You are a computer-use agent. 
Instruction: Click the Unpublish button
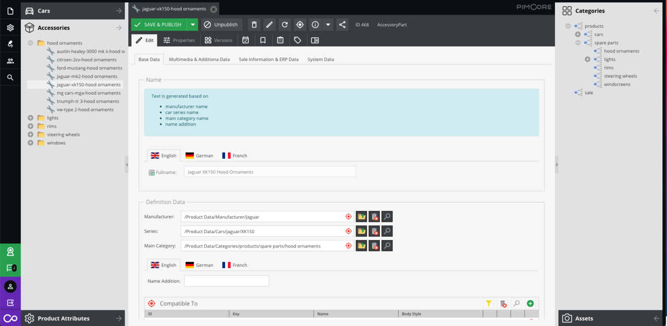point(221,24)
